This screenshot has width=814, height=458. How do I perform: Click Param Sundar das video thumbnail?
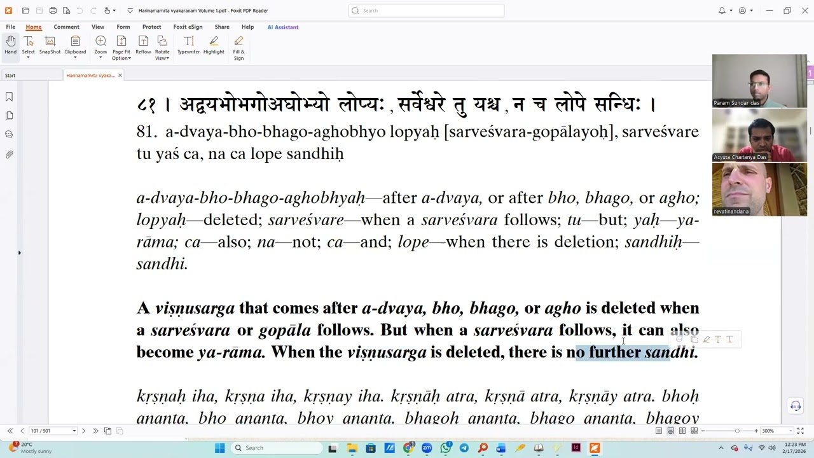[x=759, y=81]
